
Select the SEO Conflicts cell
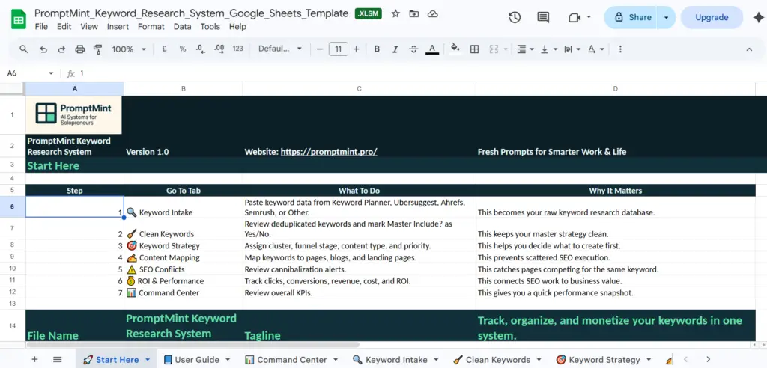[184, 269]
